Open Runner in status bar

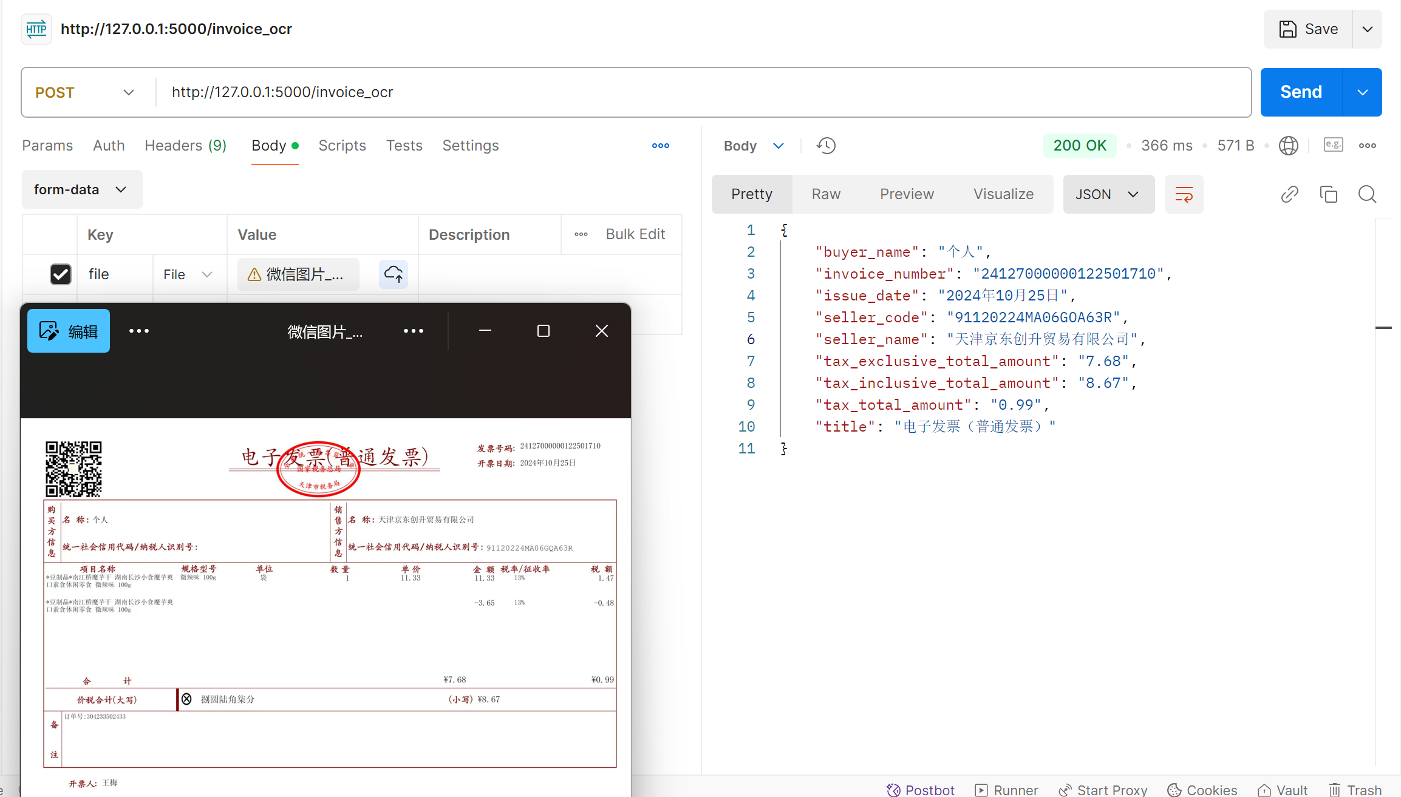pos(1007,790)
